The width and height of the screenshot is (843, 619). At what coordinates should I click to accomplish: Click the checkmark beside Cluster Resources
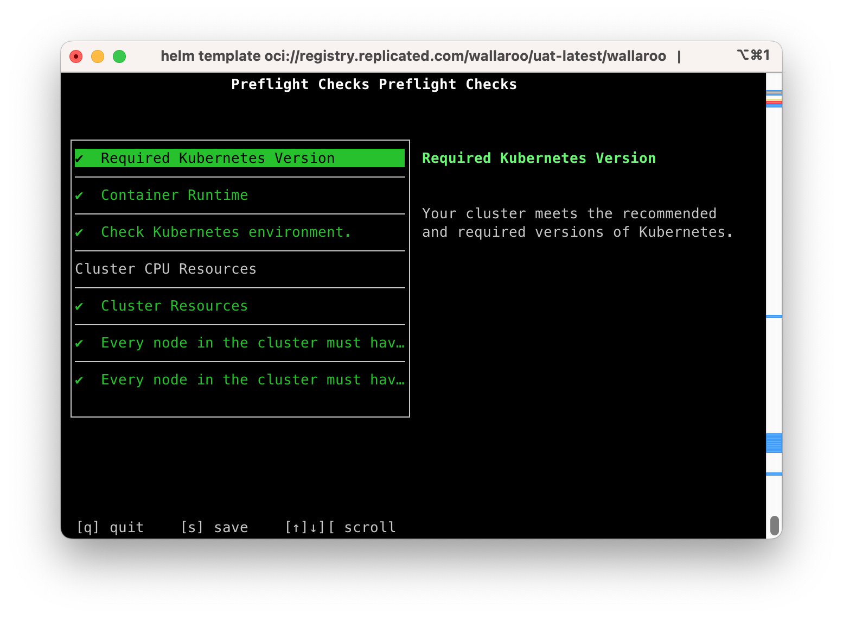click(x=80, y=306)
